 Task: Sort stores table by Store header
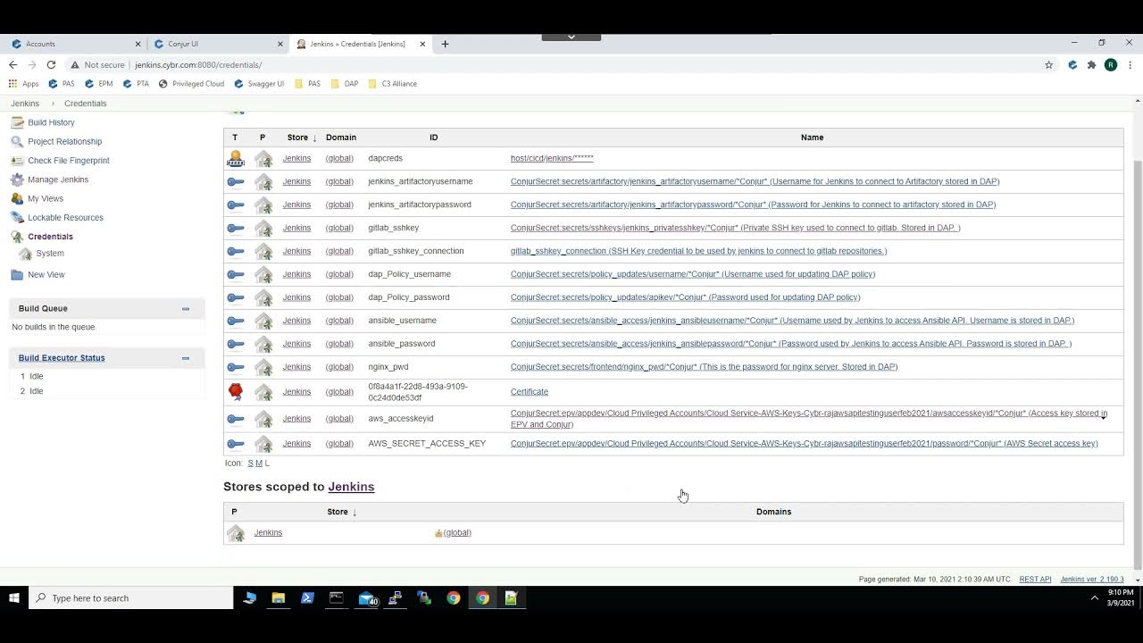point(342,512)
